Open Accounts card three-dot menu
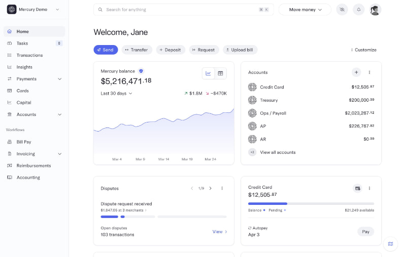The height and width of the screenshot is (257, 406). [369, 72]
